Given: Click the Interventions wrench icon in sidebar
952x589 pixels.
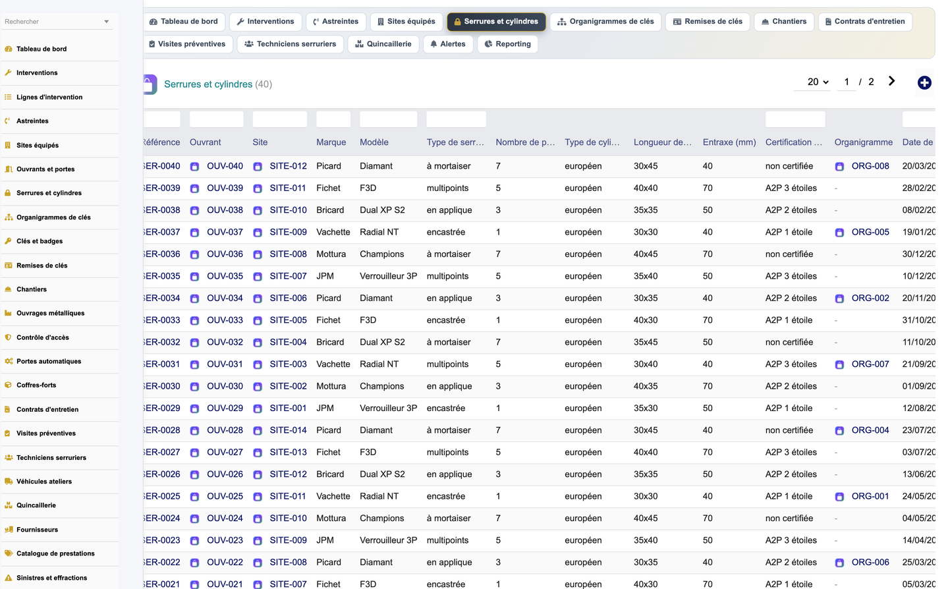Looking at the screenshot, I should 8,72.
